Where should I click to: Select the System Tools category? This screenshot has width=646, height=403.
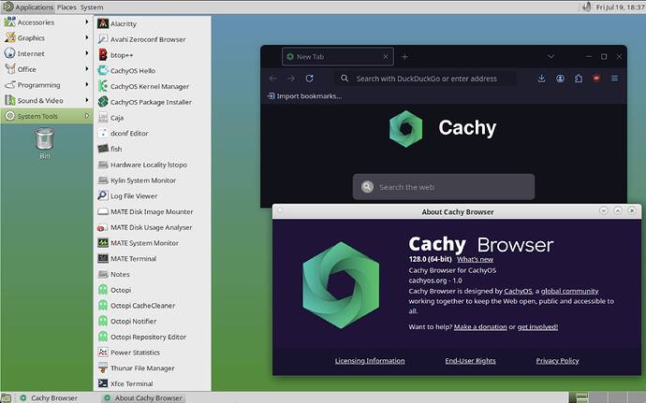click(47, 116)
